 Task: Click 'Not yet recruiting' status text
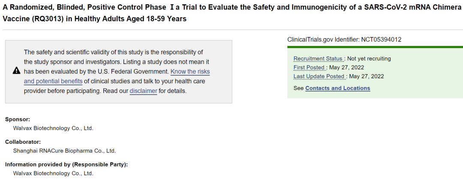click(x=369, y=59)
